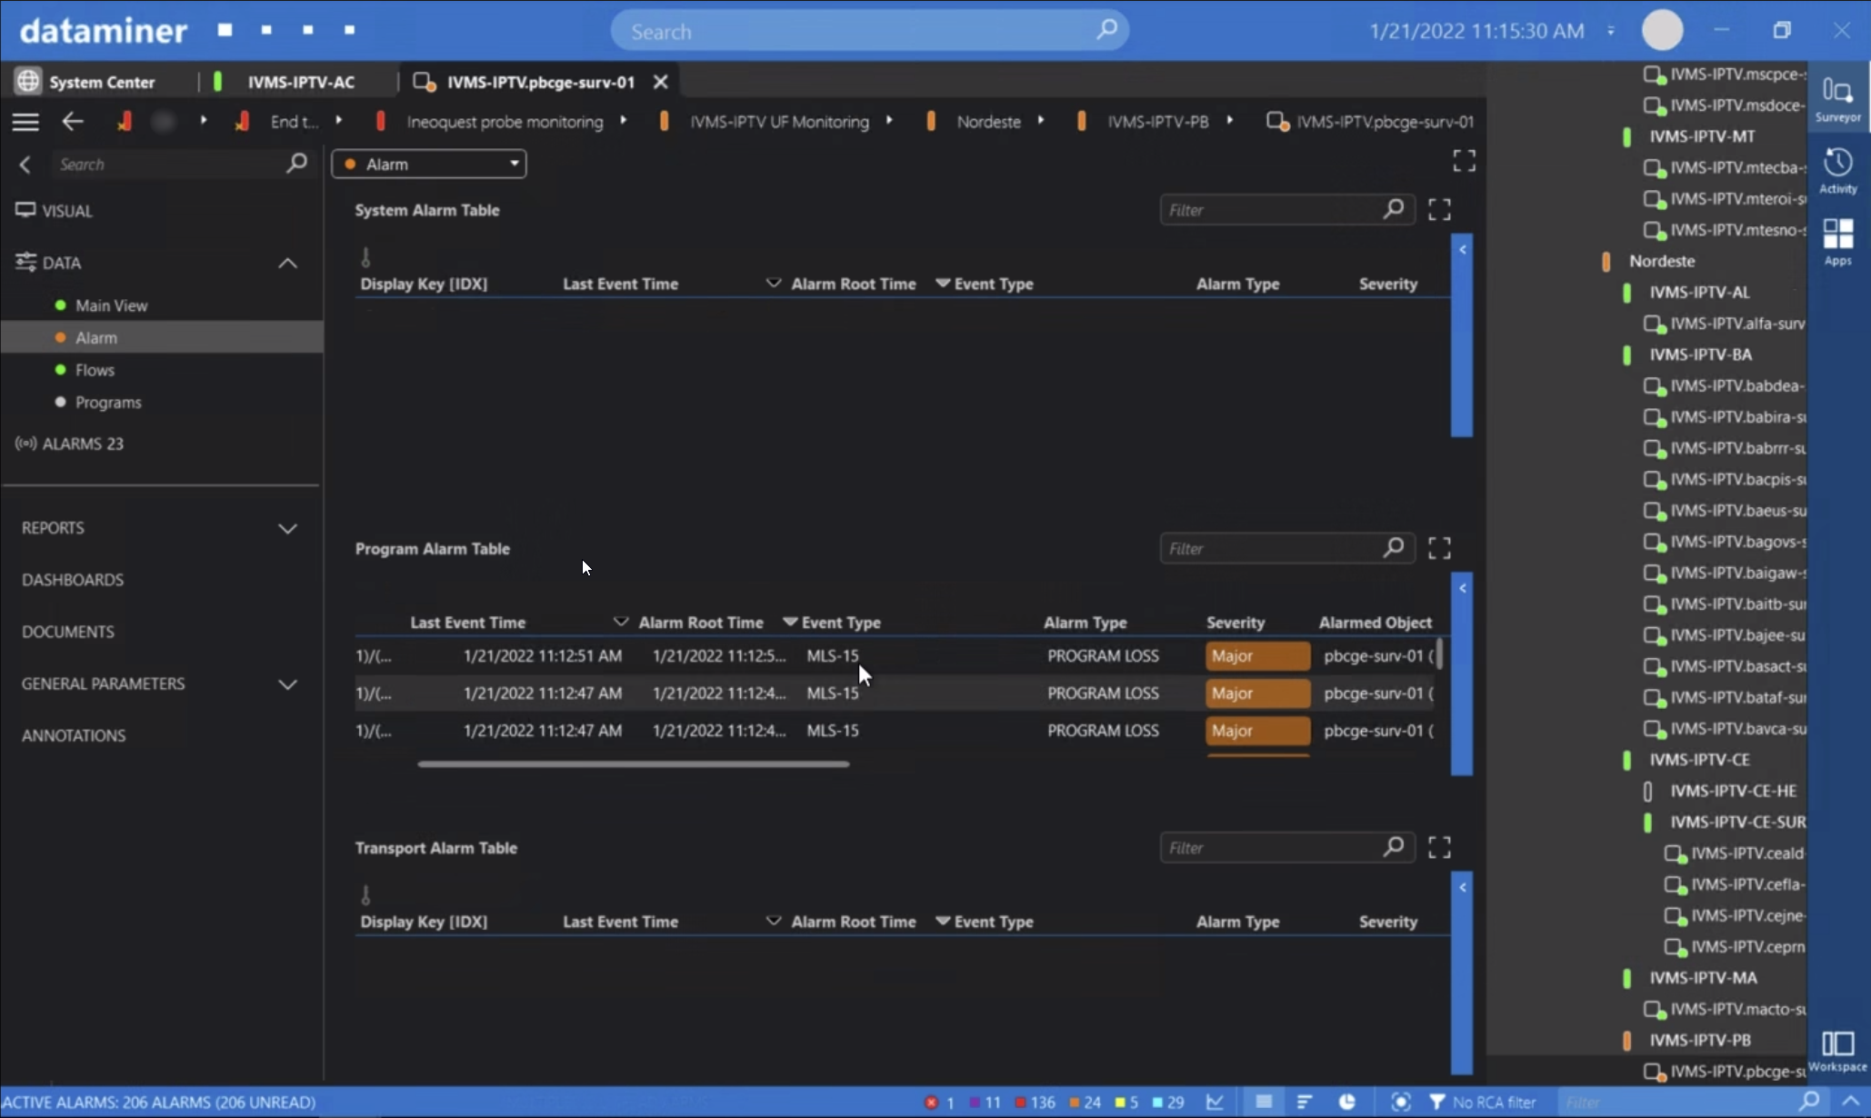
Task: Open IVMS-IPTV UF Monitoring breadcrumb
Action: pyautogui.click(x=779, y=122)
